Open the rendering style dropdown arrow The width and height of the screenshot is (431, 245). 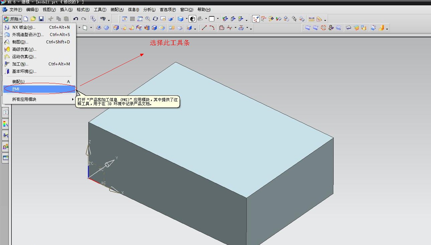click(186, 19)
